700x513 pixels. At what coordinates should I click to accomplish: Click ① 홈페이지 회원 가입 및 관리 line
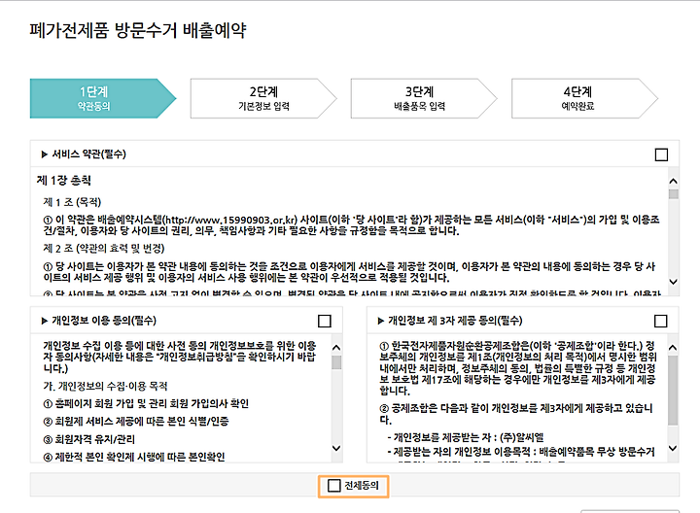pos(146,404)
